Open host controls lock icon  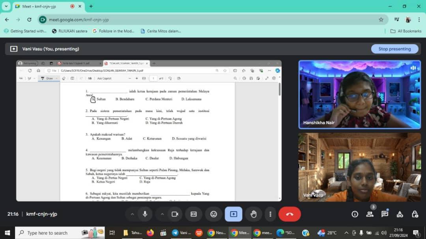(415, 214)
